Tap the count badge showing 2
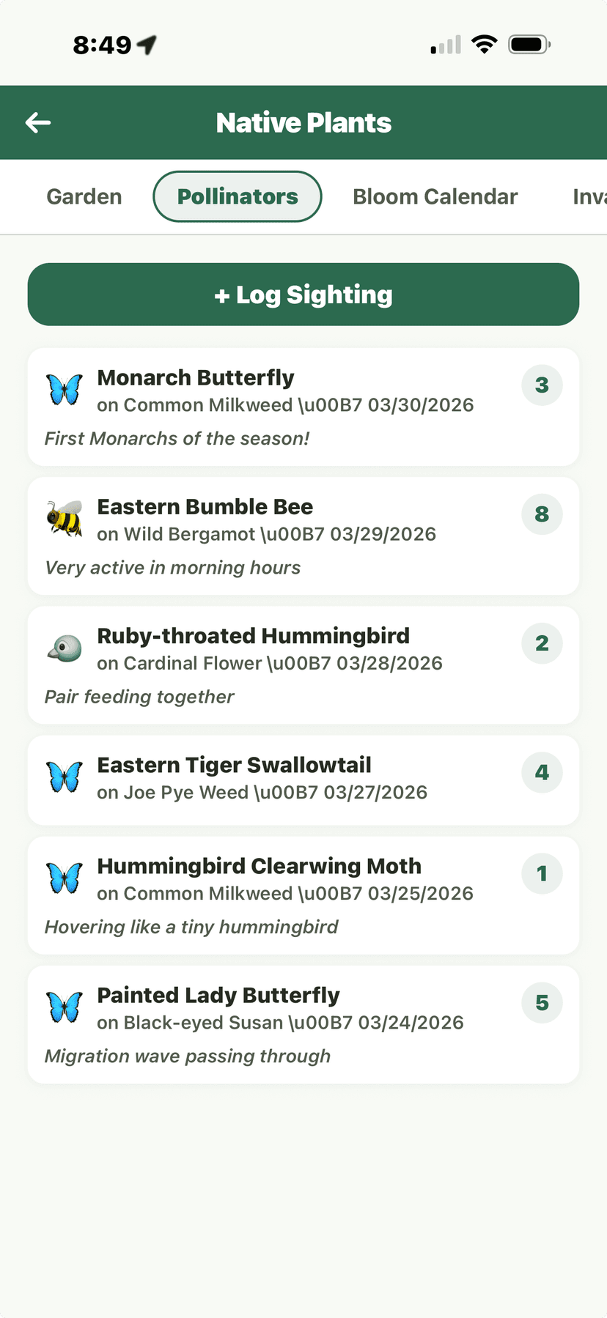This screenshot has height=1318, width=607. click(x=542, y=643)
